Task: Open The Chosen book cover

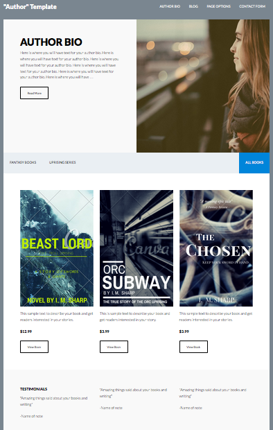Action: pos(216,248)
